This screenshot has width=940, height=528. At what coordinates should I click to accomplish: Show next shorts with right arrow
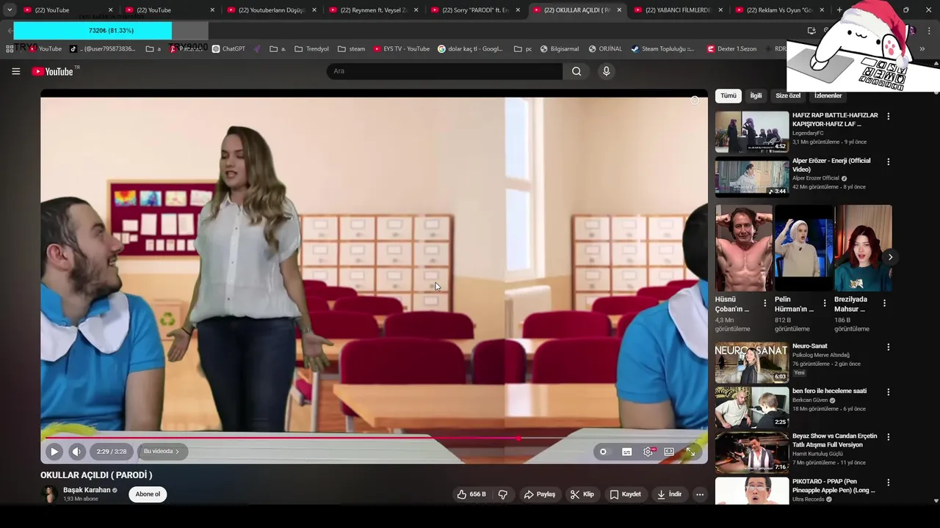pos(890,257)
